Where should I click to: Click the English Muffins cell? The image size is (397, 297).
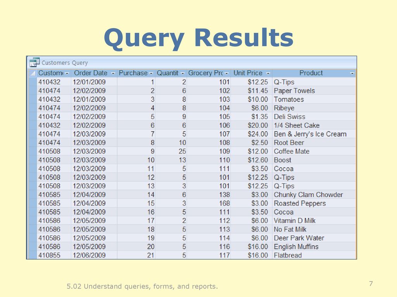(314, 246)
